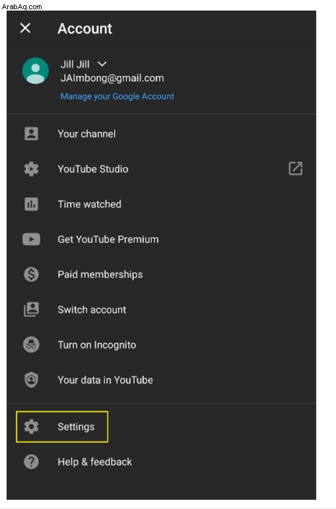Click the YouTube Premium play logo icon
The width and height of the screenshot is (336, 509).
coord(31,239)
